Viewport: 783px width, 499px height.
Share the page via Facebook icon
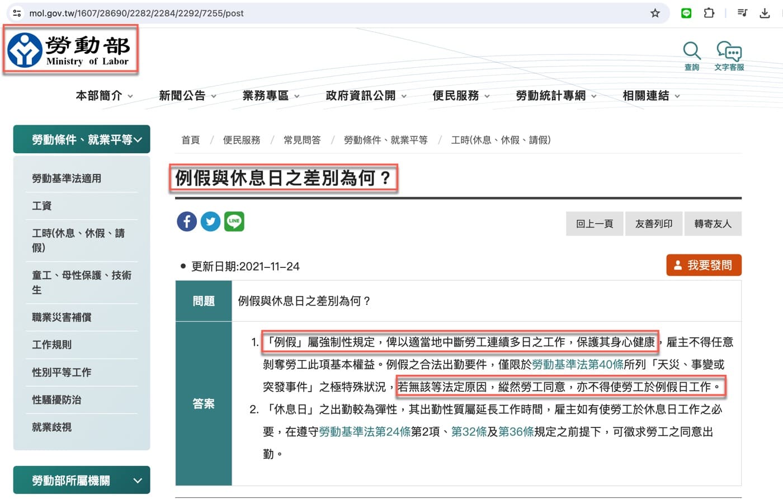pyautogui.click(x=187, y=222)
